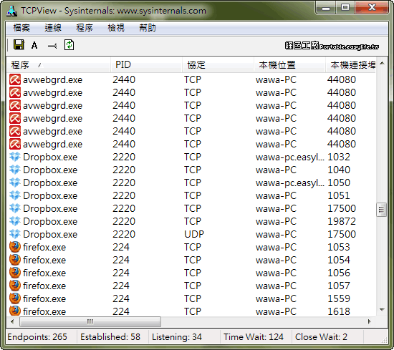Open the 程序 menu
The height and width of the screenshot is (350, 394).
pos(85,28)
